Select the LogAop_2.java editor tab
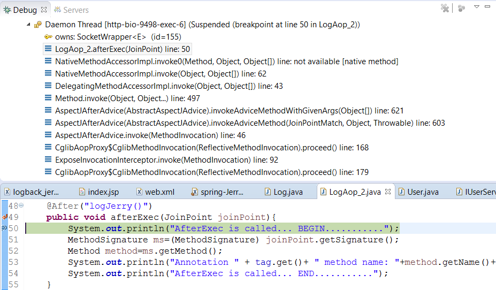 [x=355, y=192]
